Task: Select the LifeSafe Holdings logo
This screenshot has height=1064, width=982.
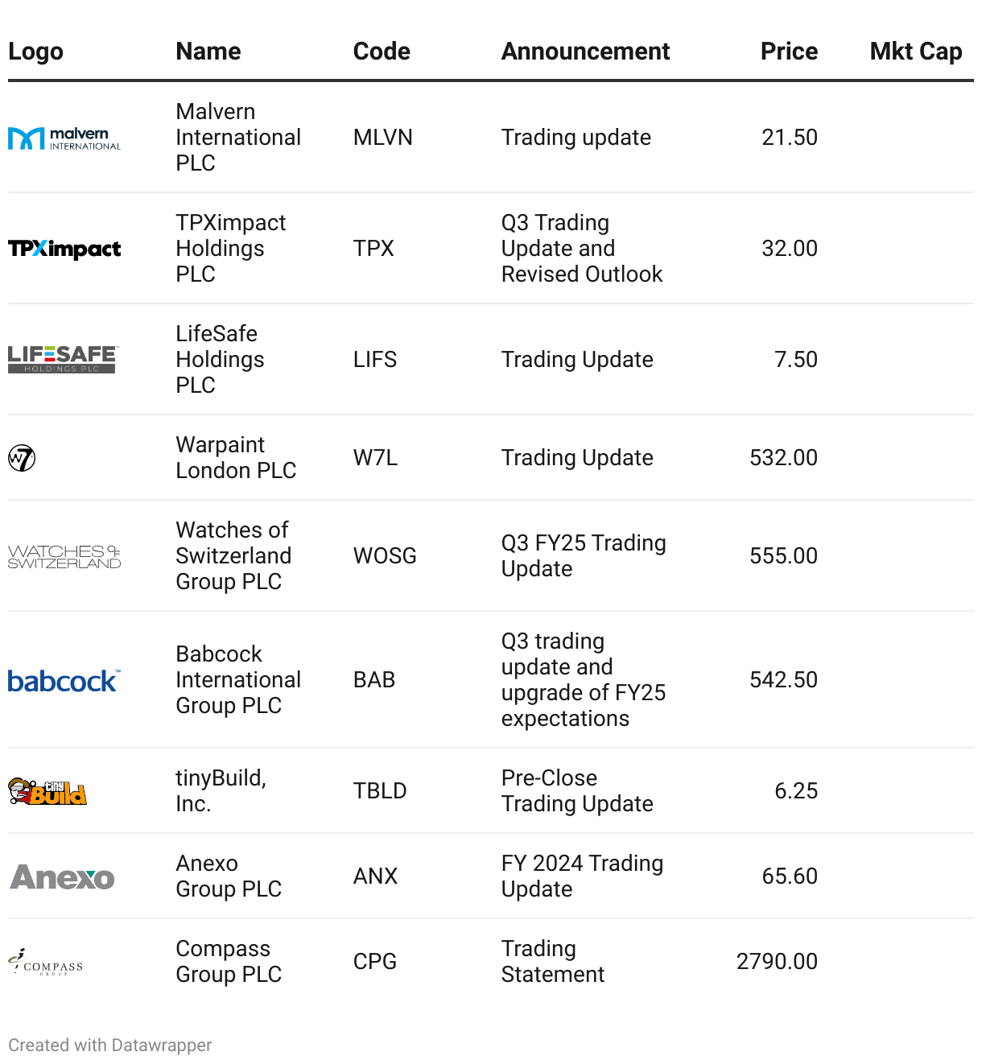Action: click(63, 359)
